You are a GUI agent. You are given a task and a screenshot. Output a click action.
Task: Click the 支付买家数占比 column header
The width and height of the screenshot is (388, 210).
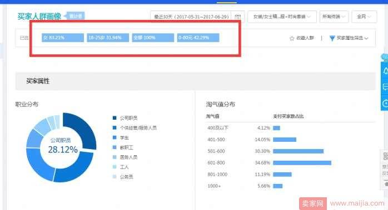(x=288, y=116)
